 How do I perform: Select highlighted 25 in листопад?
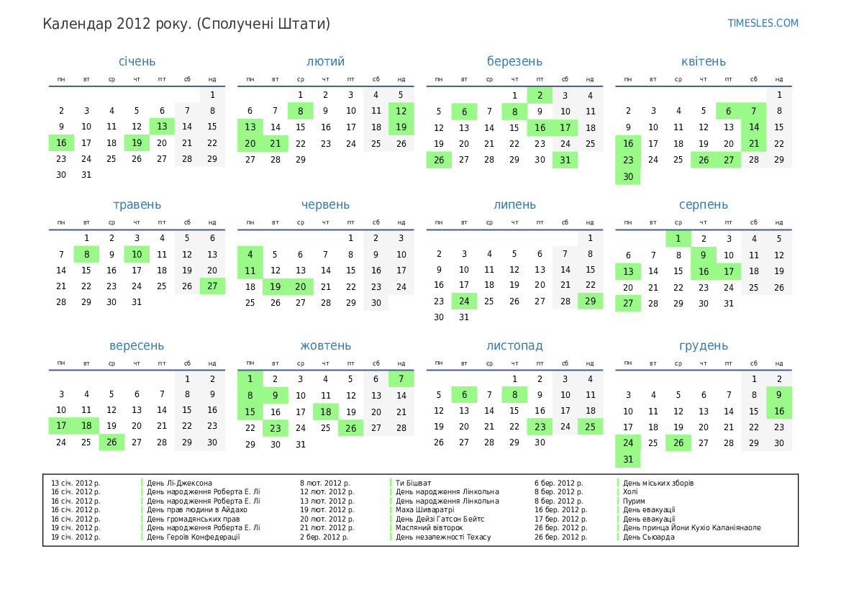pos(590,427)
